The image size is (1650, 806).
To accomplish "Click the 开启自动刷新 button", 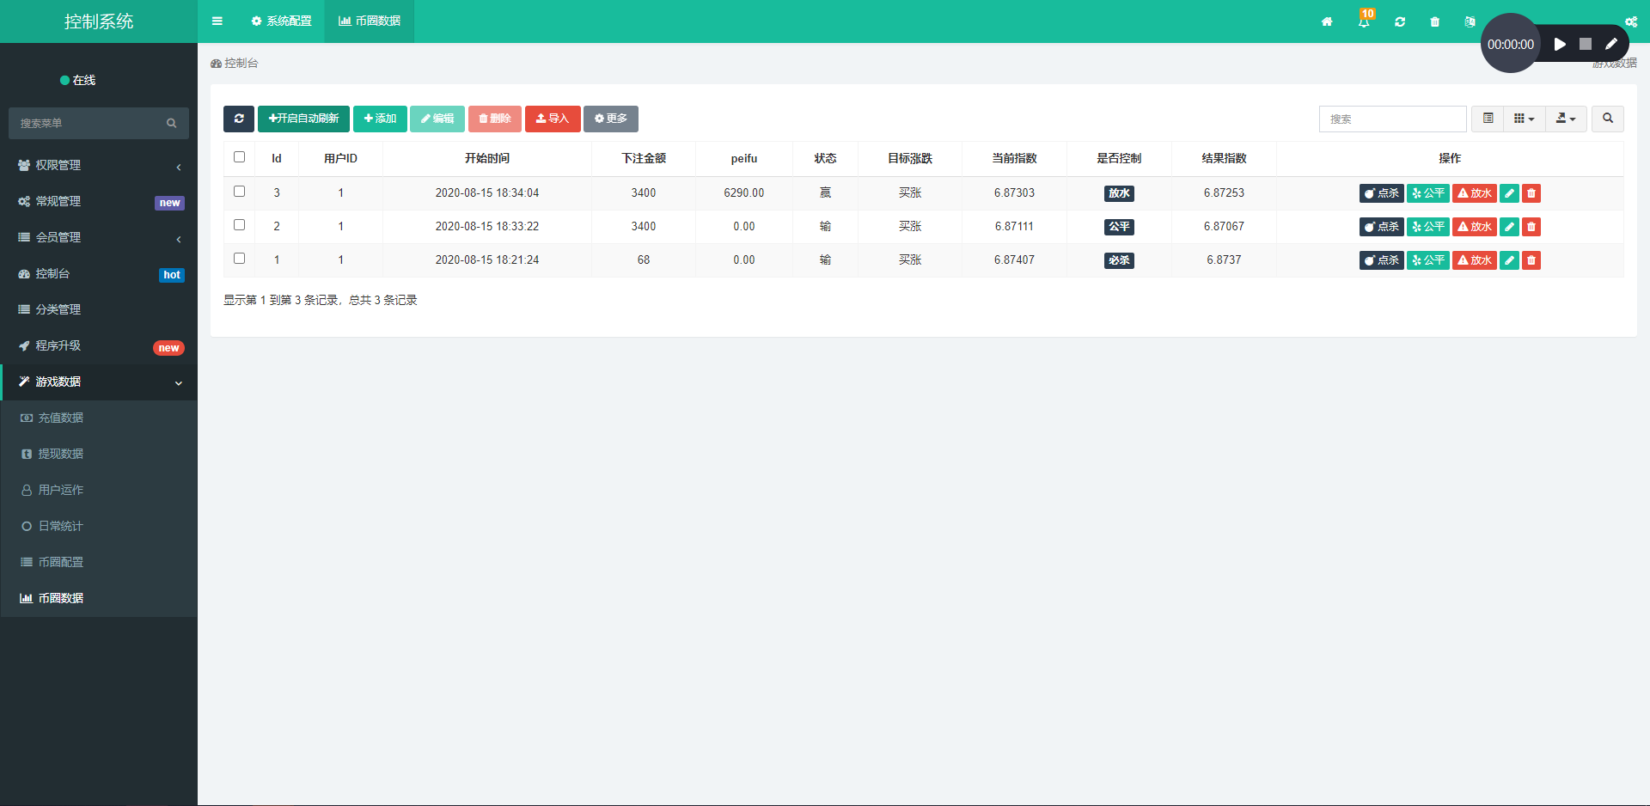I will click(x=303, y=119).
